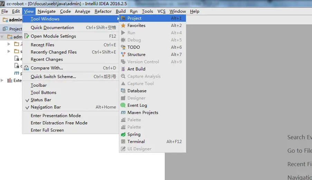Select Enter Full Screen
Image resolution: width=312 pixels, height=180 pixels.
point(70,130)
